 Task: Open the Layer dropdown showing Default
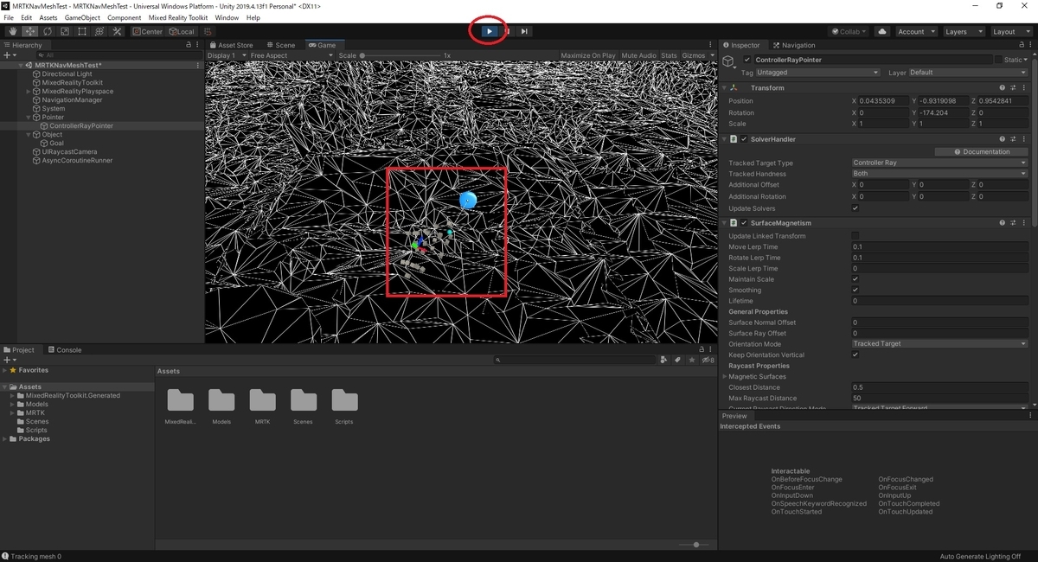968,73
